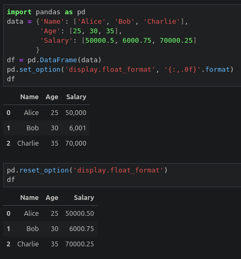Click the second code cell with reset_option
The height and width of the screenshot is (259, 241).
[122, 175]
